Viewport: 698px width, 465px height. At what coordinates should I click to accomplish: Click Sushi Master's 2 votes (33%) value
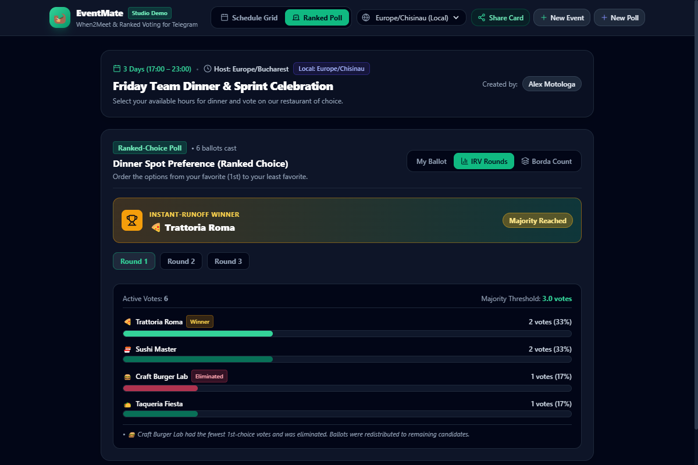(550, 349)
